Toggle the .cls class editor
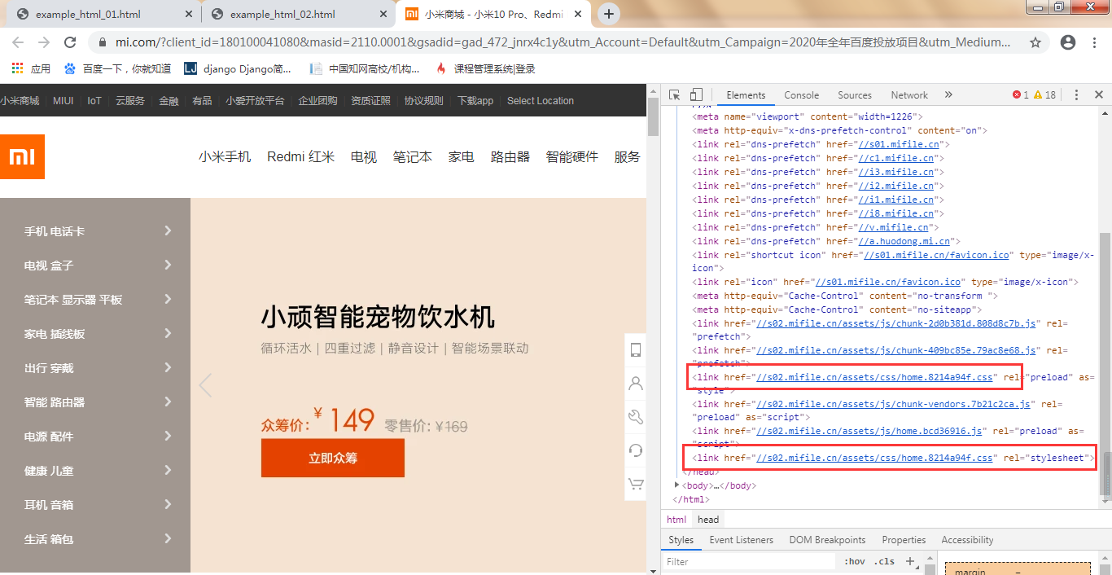1112x575 pixels. [884, 561]
